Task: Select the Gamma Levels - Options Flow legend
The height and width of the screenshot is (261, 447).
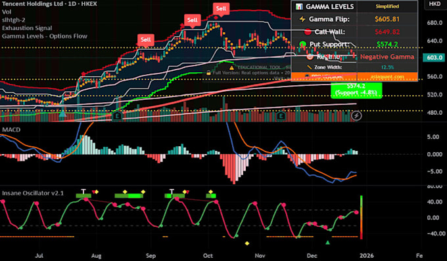Action: tap(45, 36)
